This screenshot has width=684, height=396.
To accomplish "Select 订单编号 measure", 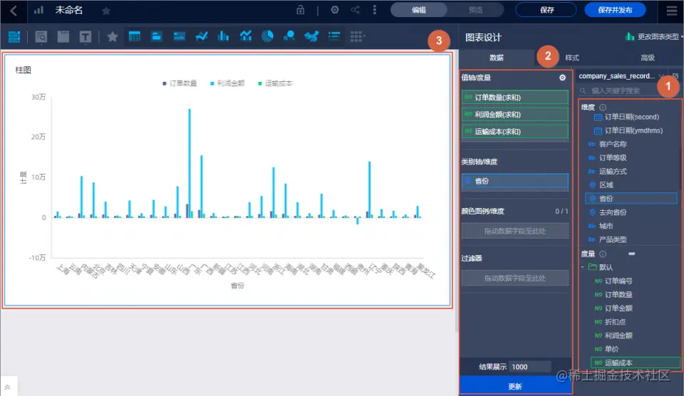I will coord(618,281).
